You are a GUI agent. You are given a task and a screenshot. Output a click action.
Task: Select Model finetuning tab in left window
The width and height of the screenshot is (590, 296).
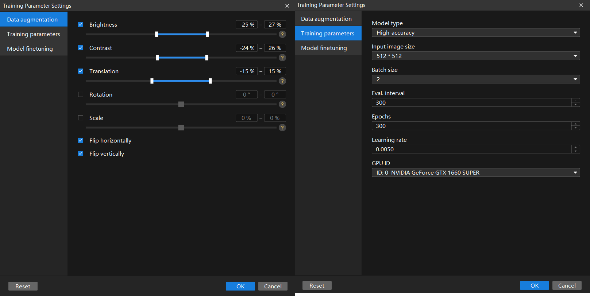coord(34,48)
